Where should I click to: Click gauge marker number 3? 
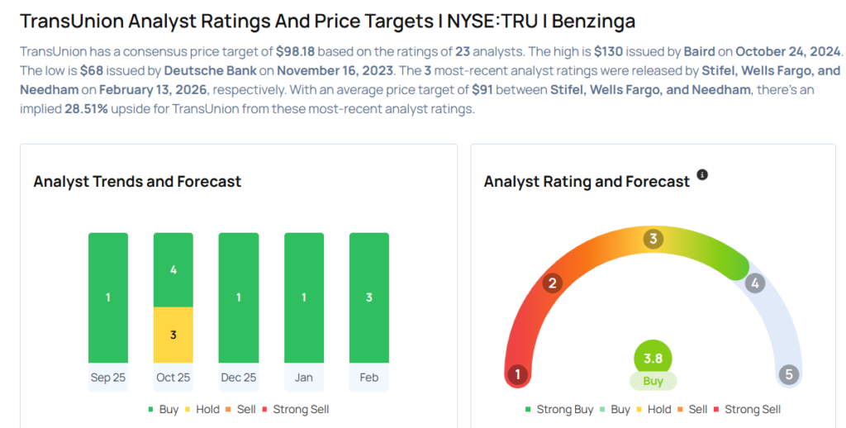(x=653, y=240)
